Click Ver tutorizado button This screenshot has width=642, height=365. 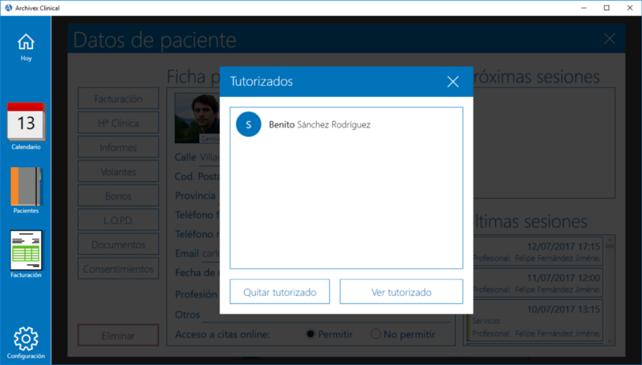pyautogui.click(x=401, y=292)
